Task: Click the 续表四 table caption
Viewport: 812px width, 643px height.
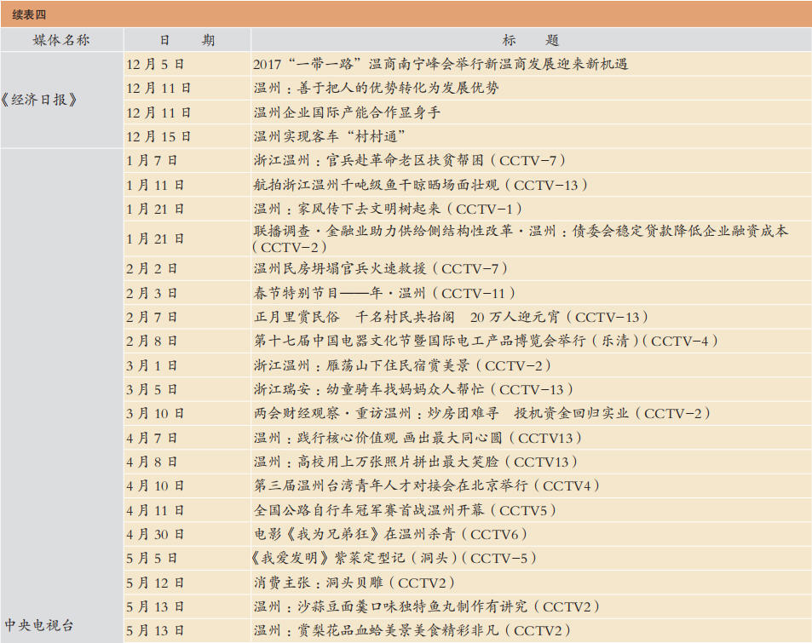Action: click(29, 14)
